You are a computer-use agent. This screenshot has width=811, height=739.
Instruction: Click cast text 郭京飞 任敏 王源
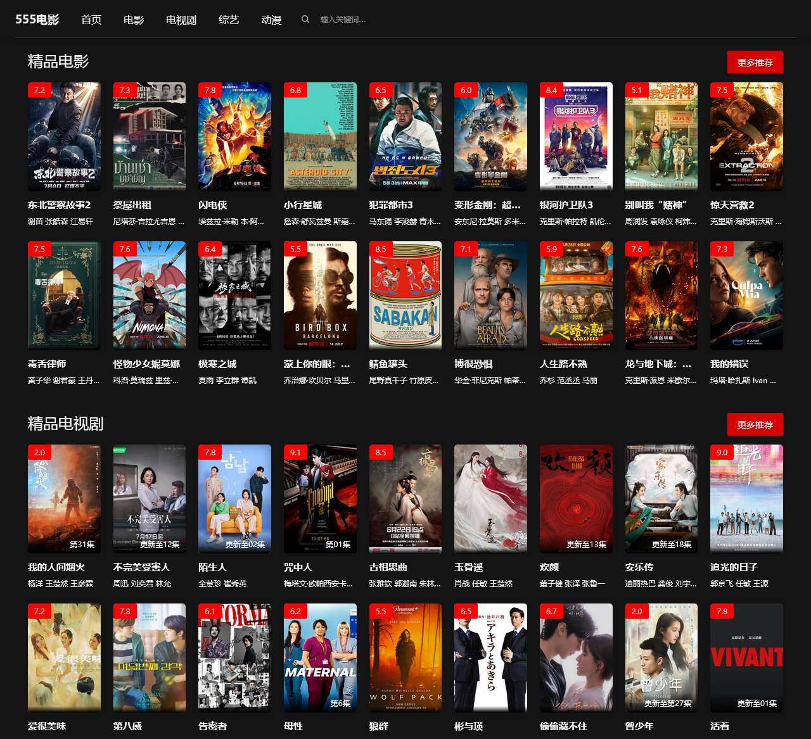point(739,584)
